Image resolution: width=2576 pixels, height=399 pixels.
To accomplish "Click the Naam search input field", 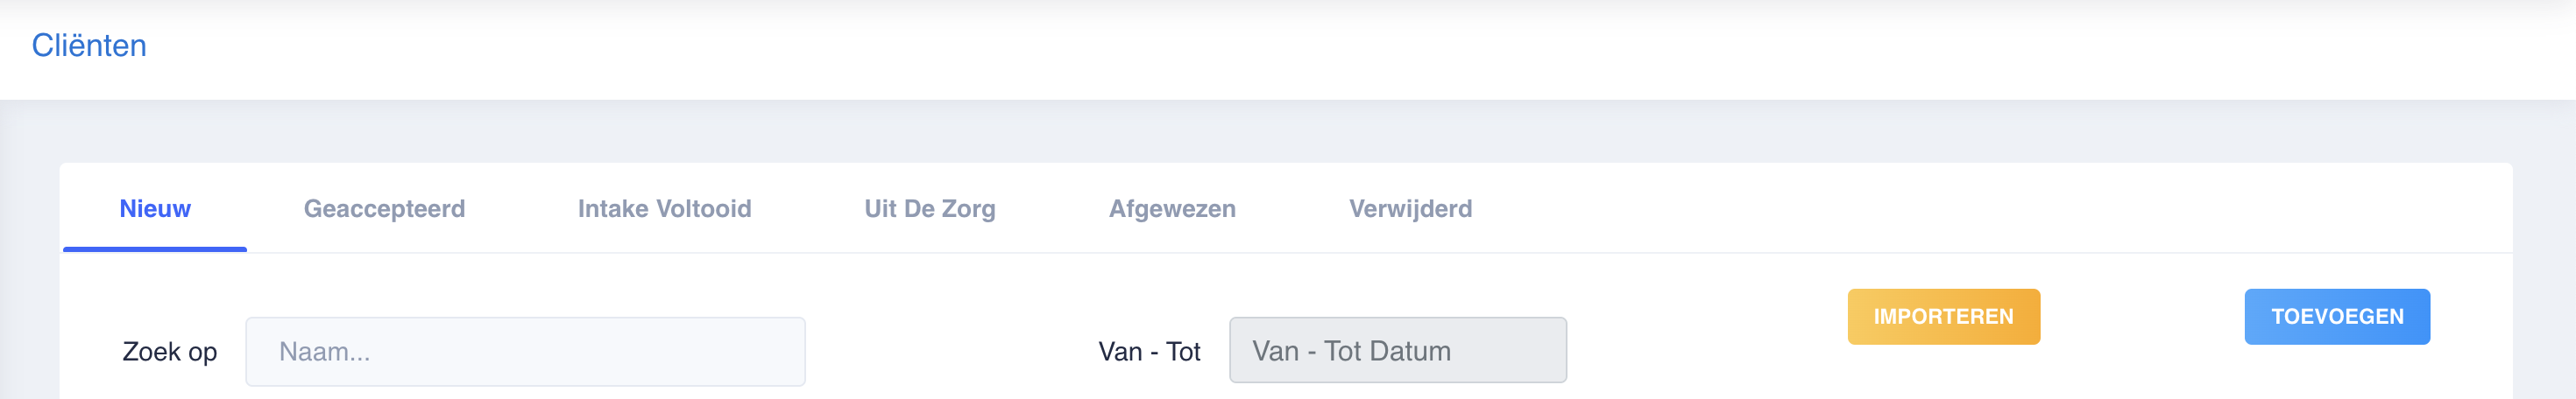I will tap(525, 351).
